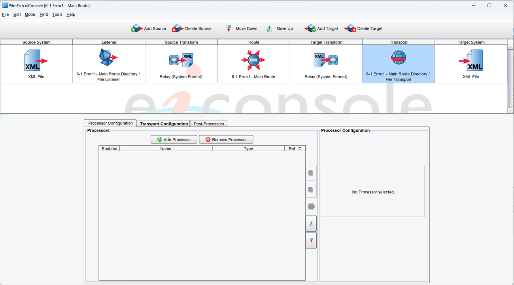Switch to the Transport Configuration tab
The height and width of the screenshot is (285, 514).
tap(164, 124)
